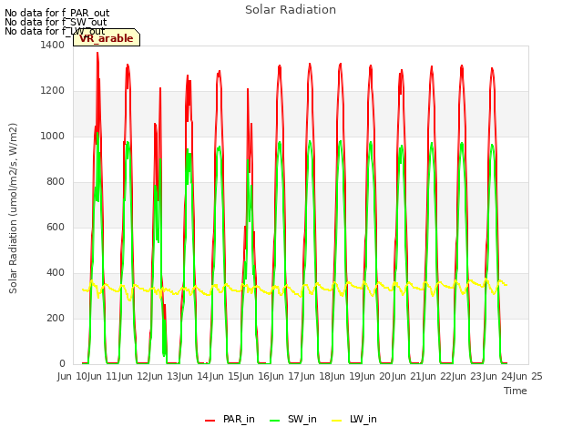Click the 1200 y-axis tick label
Viewport: 583px width, 437px height.
[53, 91]
